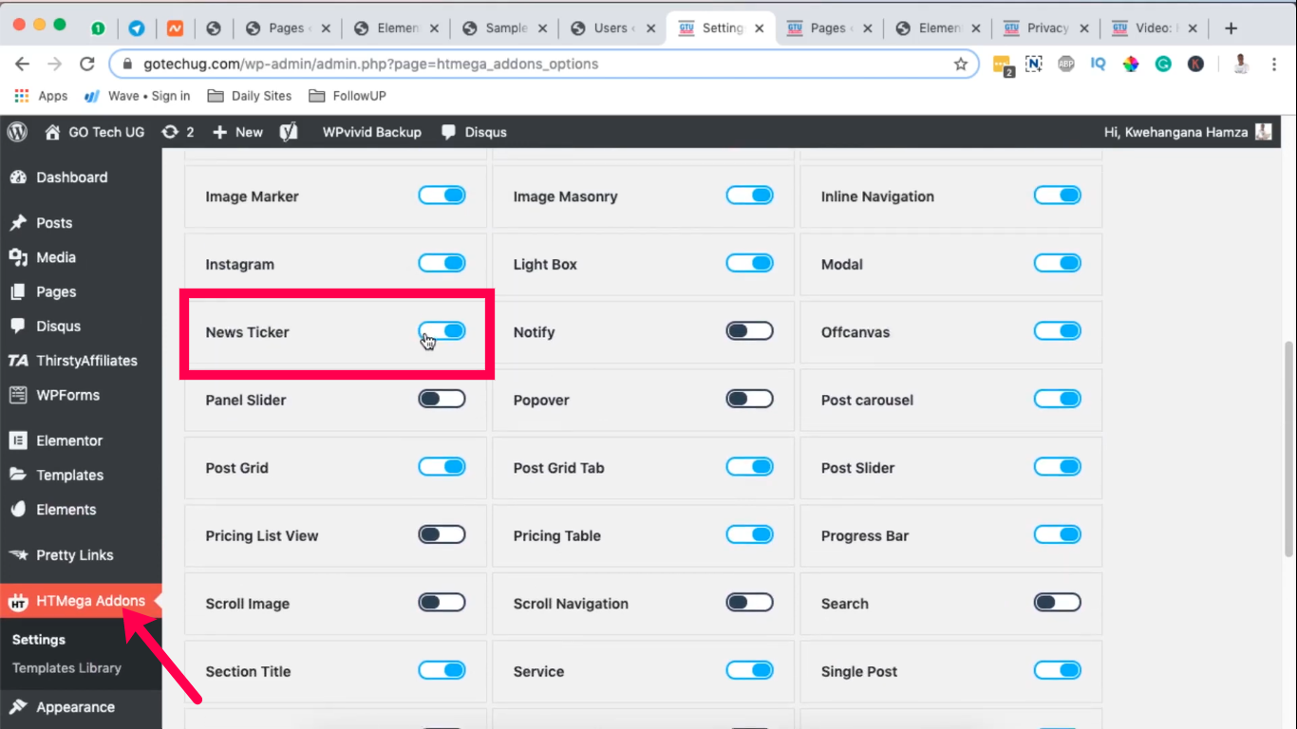Viewport: 1297px width, 729px height.
Task: Click the page vertical scrollbar
Action: pos(1289,448)
